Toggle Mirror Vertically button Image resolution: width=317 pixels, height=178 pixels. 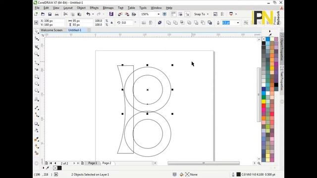coord(151,23)
